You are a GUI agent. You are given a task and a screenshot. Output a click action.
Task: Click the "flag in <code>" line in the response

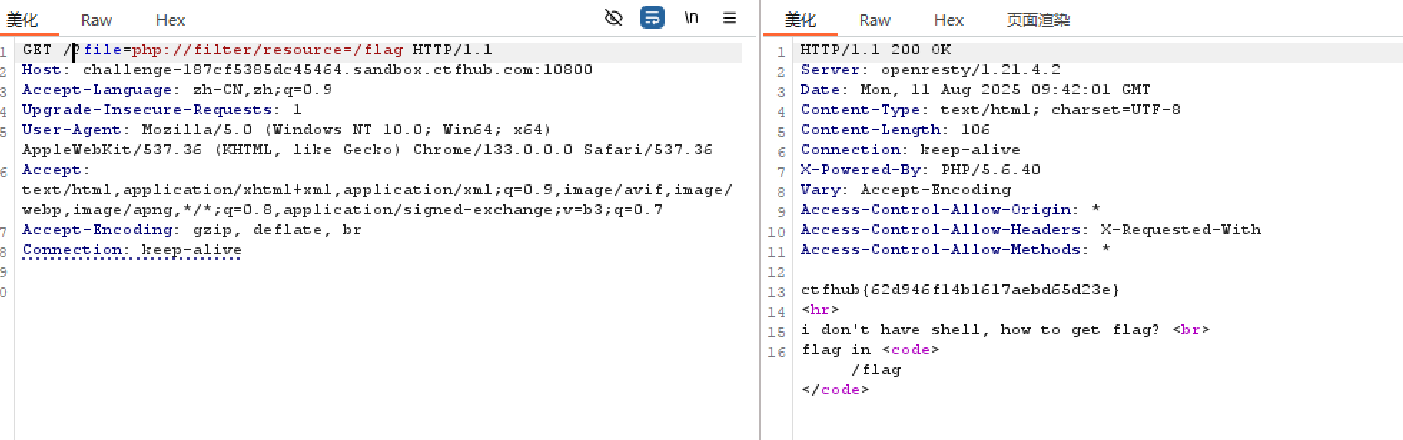click(871, 350)
